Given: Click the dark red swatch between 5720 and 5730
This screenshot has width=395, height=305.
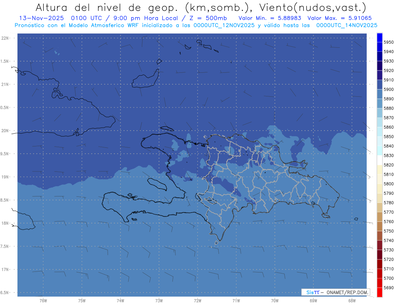Looking at the screenshot, I should click(x=379, y=254).
